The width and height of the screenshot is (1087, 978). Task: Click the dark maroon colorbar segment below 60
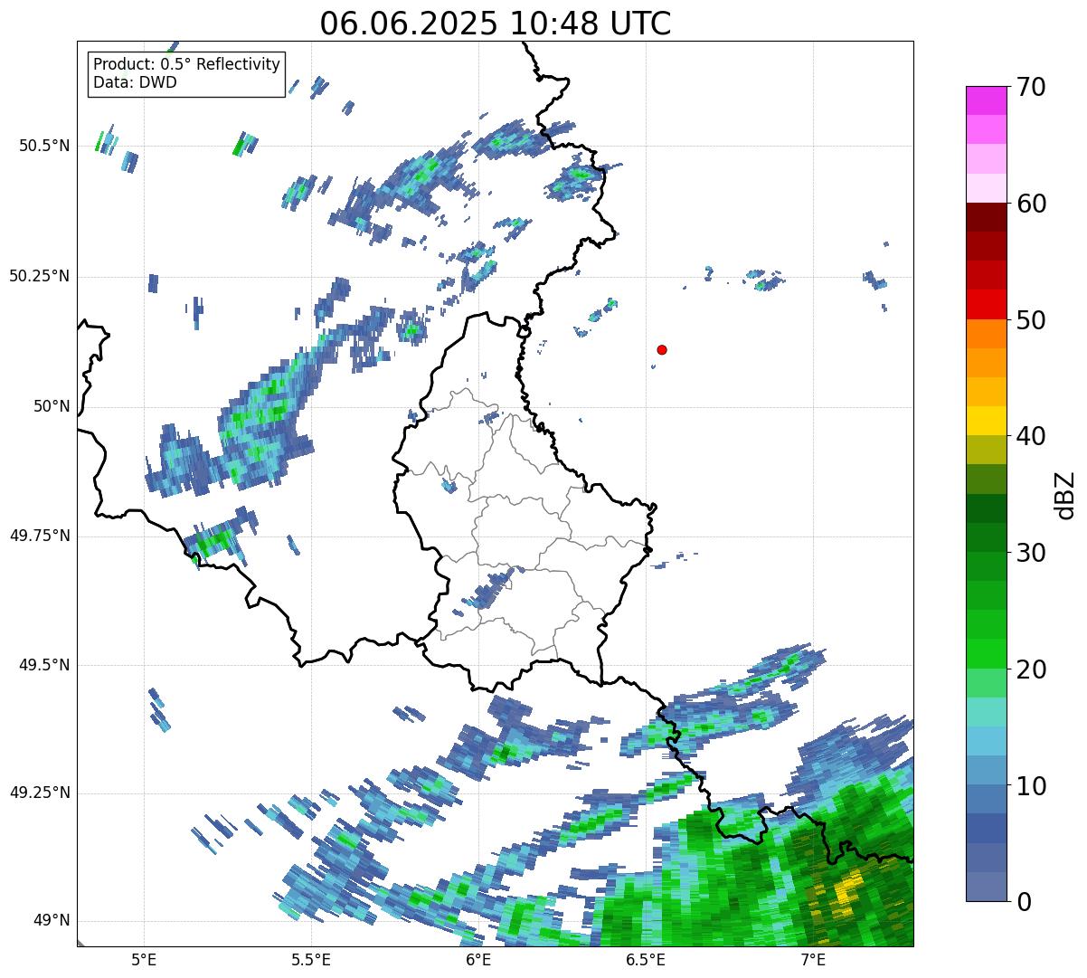[986, 217]
